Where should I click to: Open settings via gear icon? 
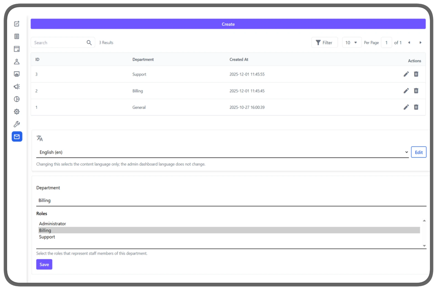pos(17,111)
